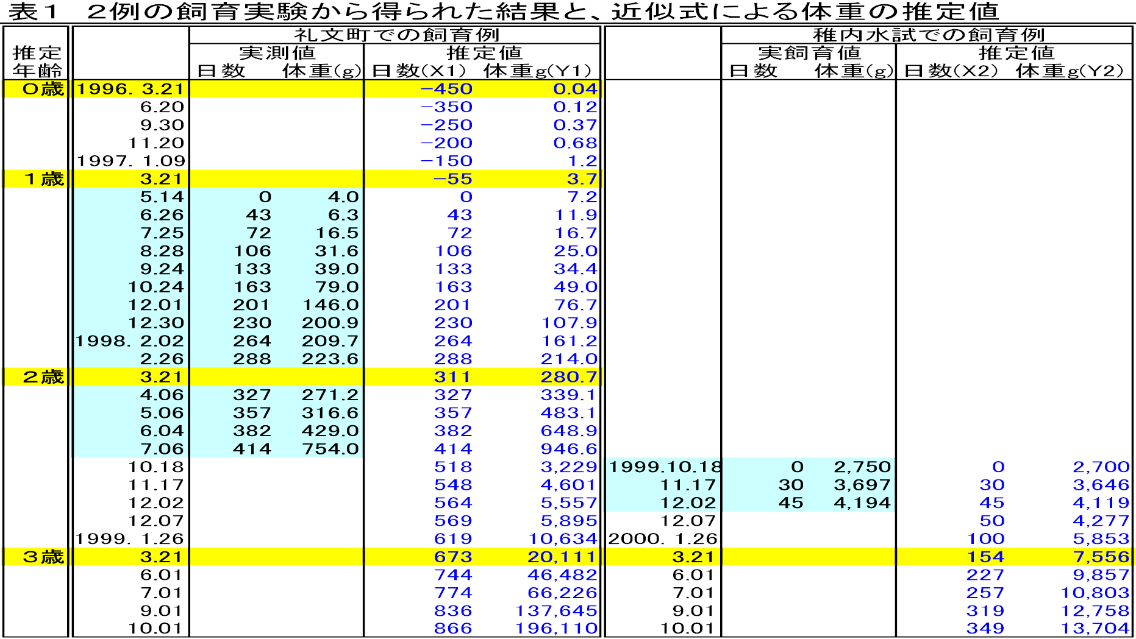Viewport: 1136px width, 639px height.
Task: Click the measured weight value 754.0
Action: pyautogui.click(x=330, y=449)
